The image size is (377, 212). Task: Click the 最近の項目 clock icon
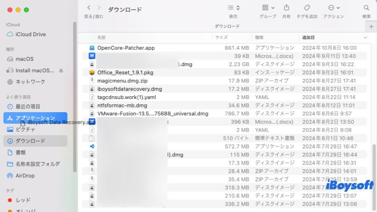tap(10, 106)
